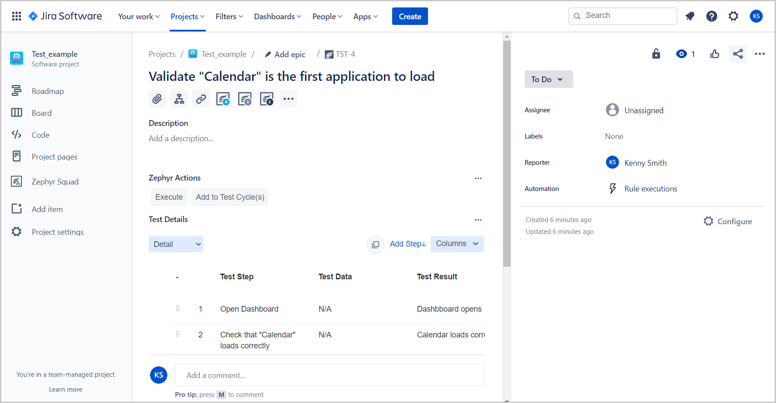
Task: Open the To Do status dropdown
Action: [549, 79]
